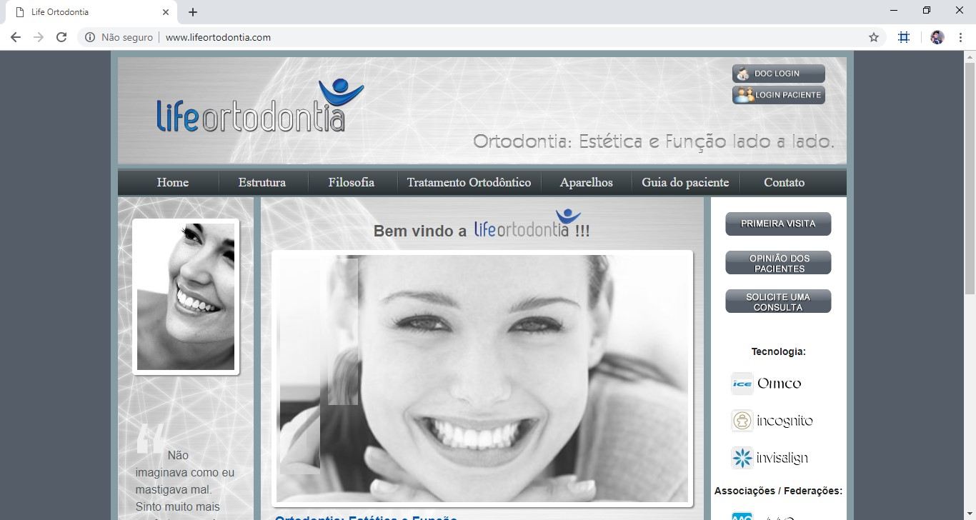Click the LOGIN PACIENTE button
This screenshot has width=976, height=520.
779,95
